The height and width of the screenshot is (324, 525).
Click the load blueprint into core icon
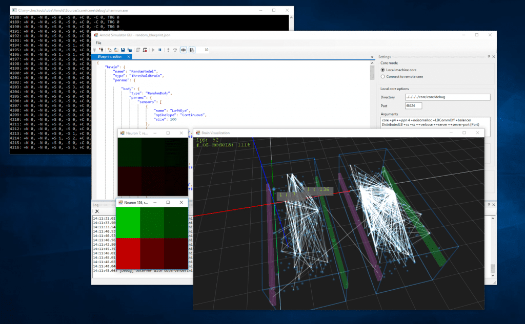[x=138, y=50]
